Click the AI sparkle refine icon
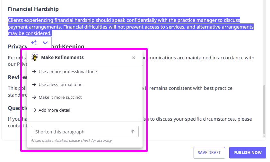270x162 pixels. point(34,43)
